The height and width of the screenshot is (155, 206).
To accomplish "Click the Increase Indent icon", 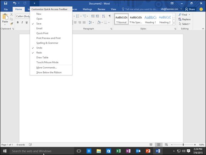I will coord(97,16).
